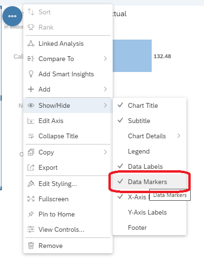Enable the Legend option
Image resolution: width=204 pixels, height=258 pixels.
pos(149,151)
